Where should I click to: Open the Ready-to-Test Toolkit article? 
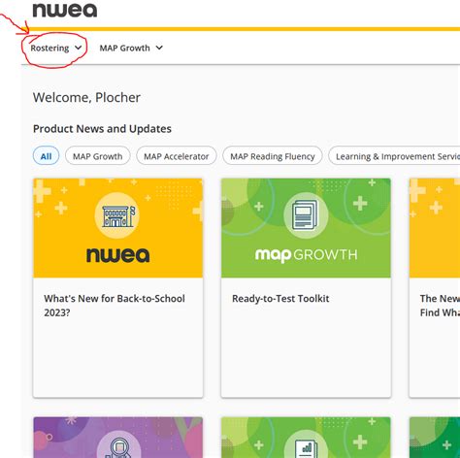(280, 299)
